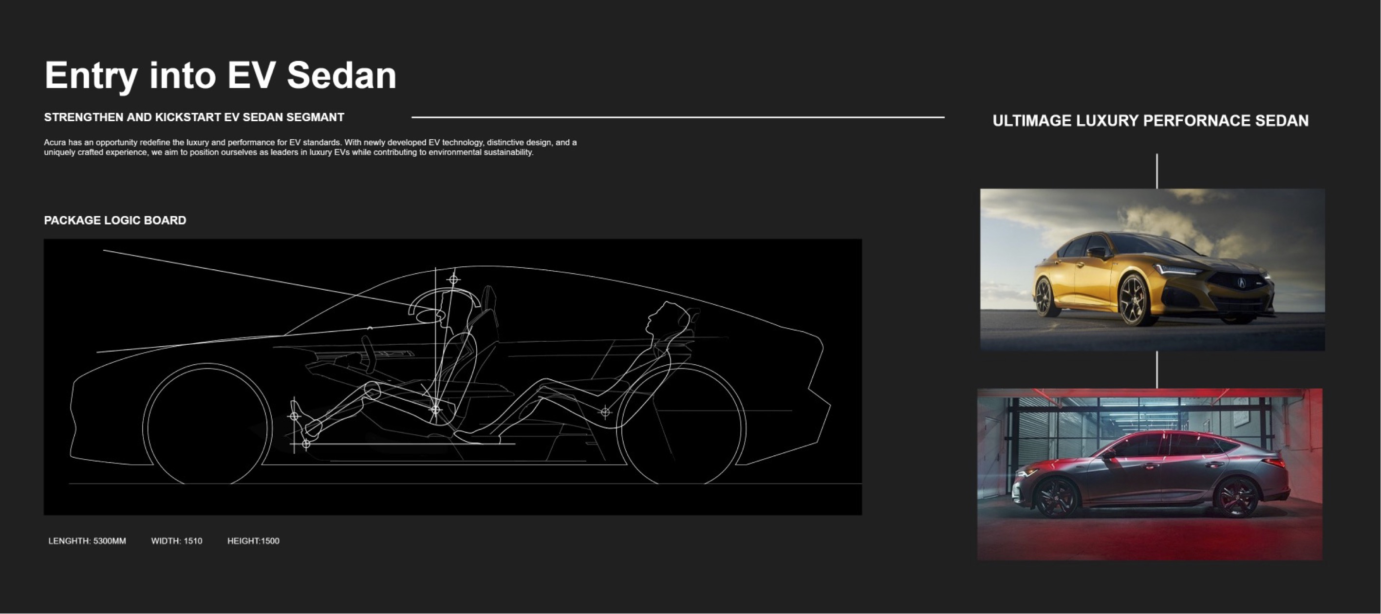Viewport: 1381px width, 614px height.
Task: Click the Acura opportunity description paragraph
Action: (310, 148)
